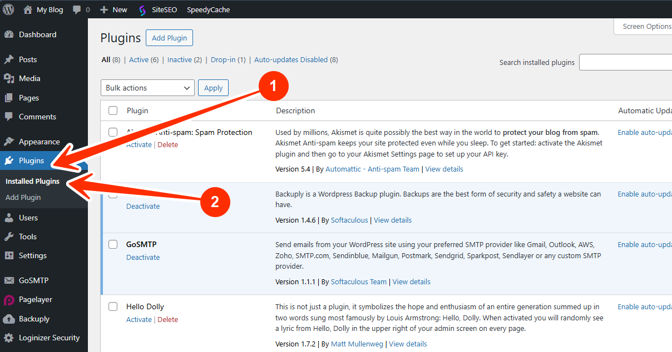672x352 pixels.
Task: Enable auto-updates for Hello Dolly
Action: coord(645,306)
